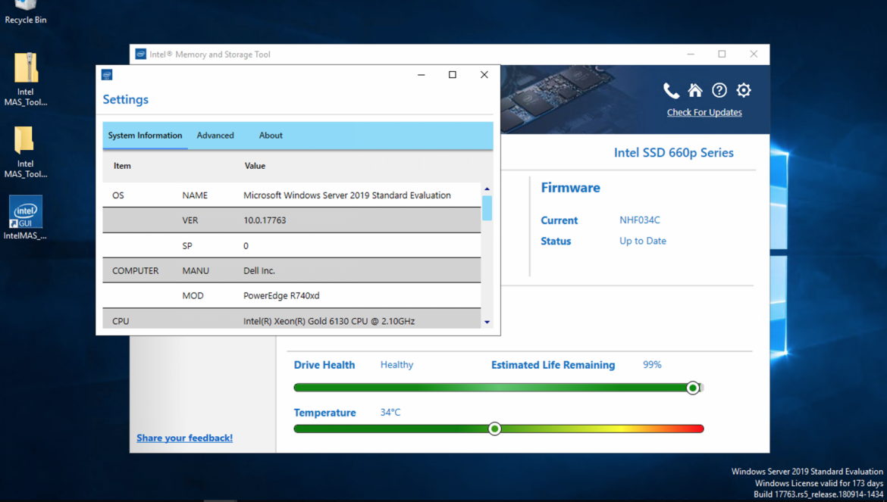
Task: Close the Settings window
Action: tap(484, 74)
